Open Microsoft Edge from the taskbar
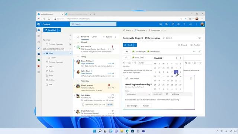The height and width of the screenshot is (134, 238). (x=127, y=131)
